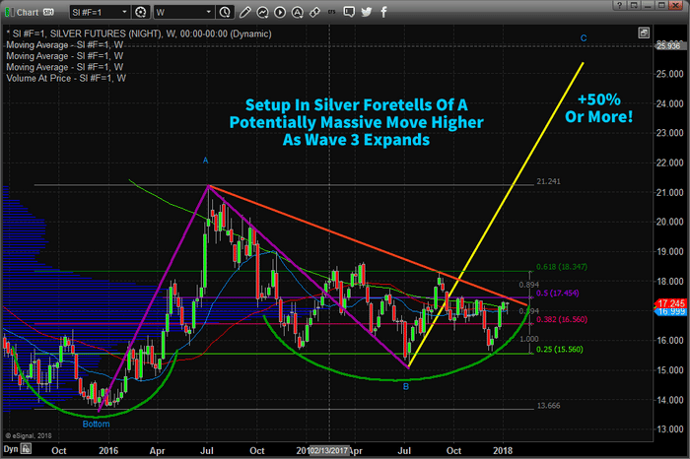Viewport: 690px width, 459px height.
Task: Click the 13.000 price axis label
Action: (669, 429)
